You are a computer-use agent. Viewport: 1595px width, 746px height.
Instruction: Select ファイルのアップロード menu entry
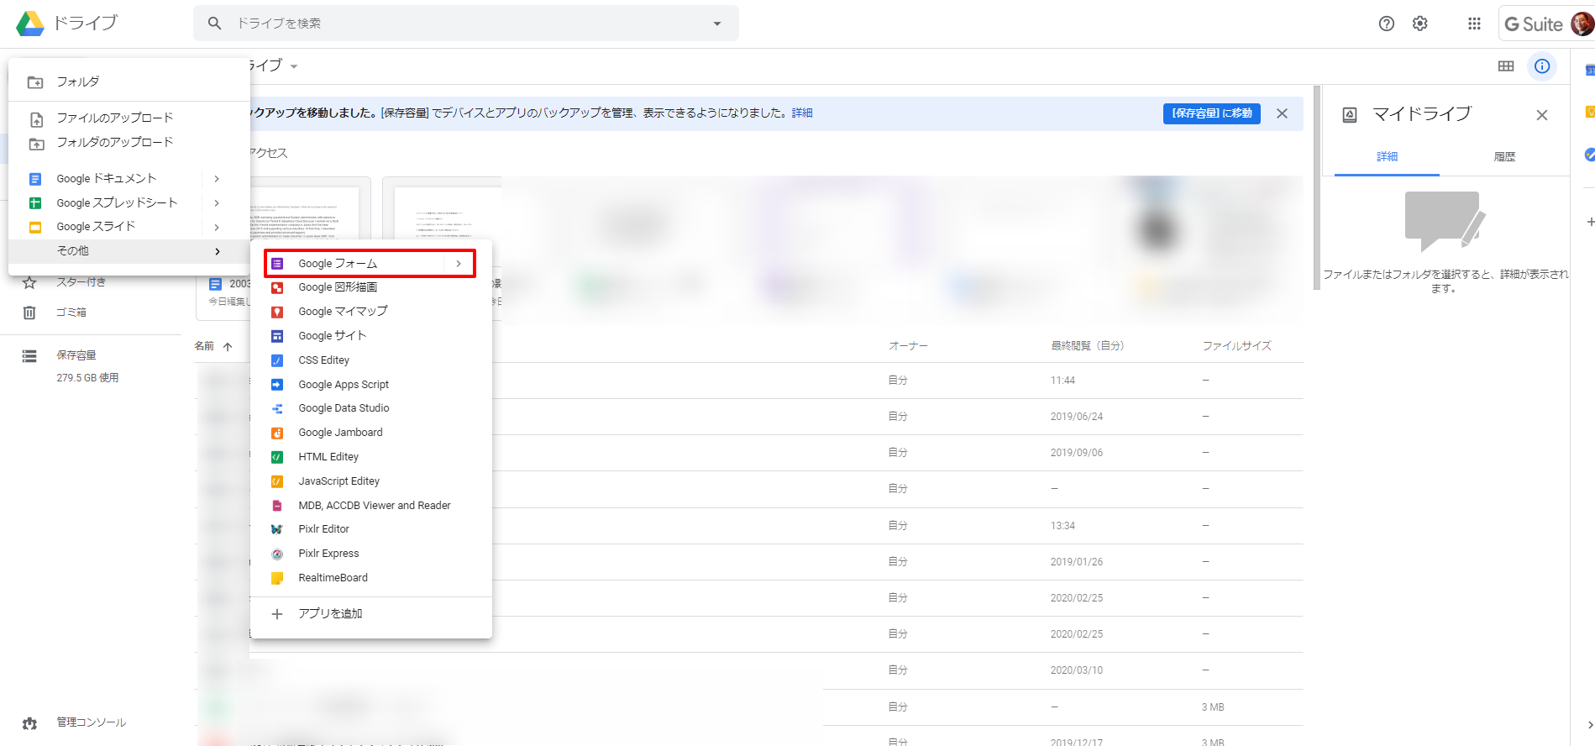click(114, 118)
